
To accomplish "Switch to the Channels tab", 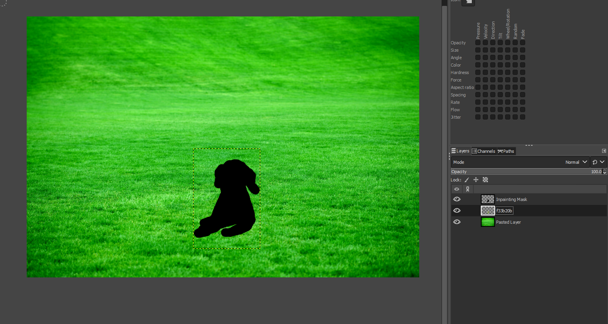I will pos(484,151).
